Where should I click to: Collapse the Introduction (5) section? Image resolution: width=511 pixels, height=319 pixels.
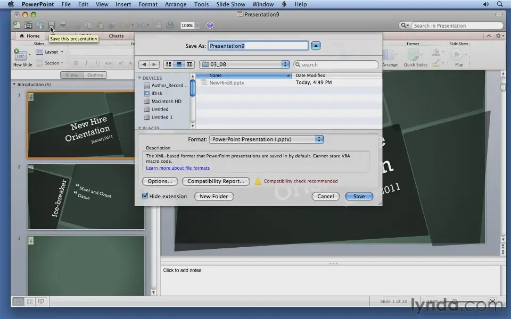click(14, 85)
